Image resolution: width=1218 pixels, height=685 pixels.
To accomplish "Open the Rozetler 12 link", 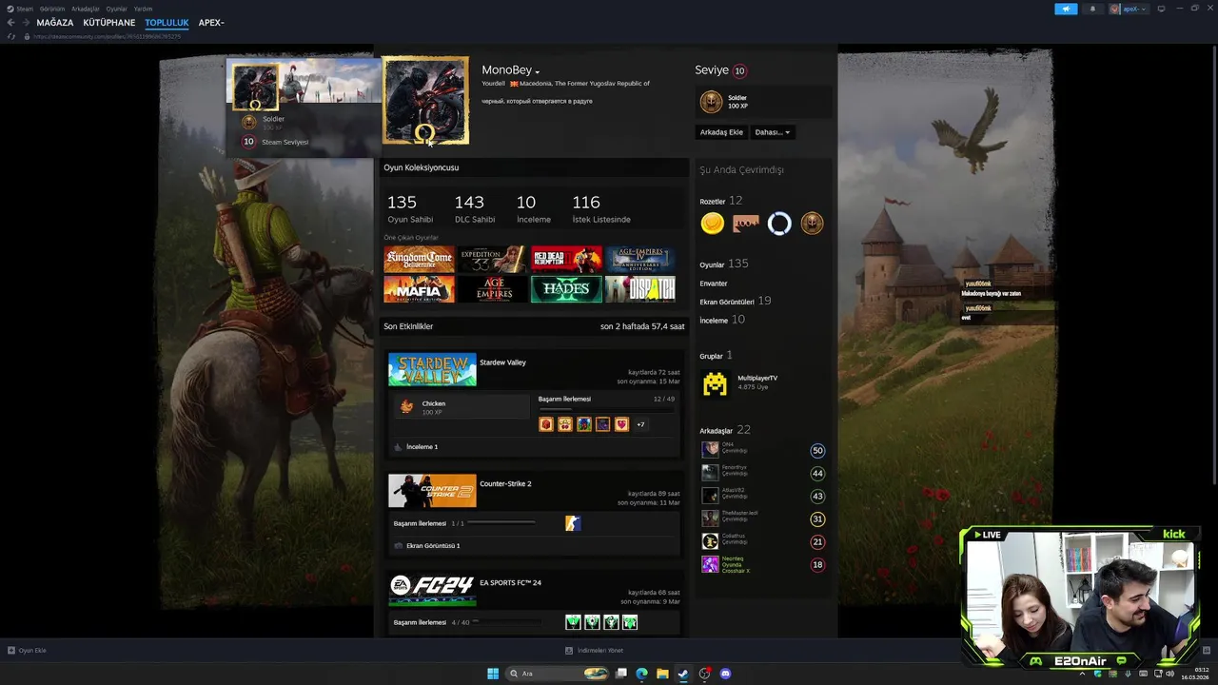I will [x=721, y=201].
